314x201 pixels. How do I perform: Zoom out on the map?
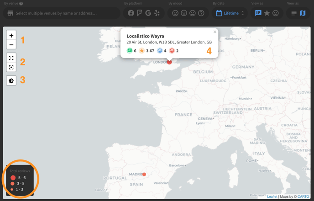point(11,44)
